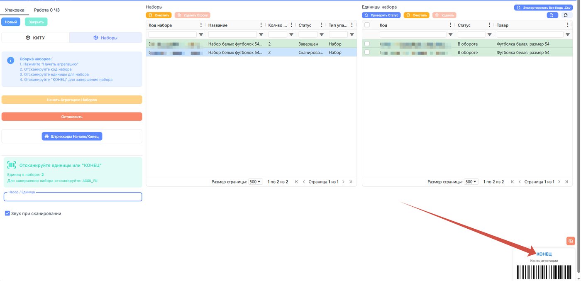Select the КИТУ tab
The image size is (581, 281).
(36, 38)
